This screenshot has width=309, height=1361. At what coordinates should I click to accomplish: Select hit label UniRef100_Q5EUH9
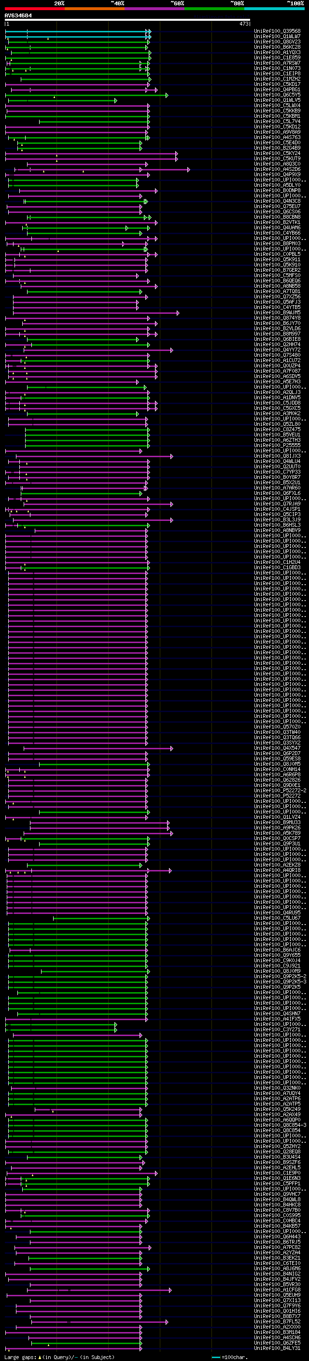[277, 1295]
